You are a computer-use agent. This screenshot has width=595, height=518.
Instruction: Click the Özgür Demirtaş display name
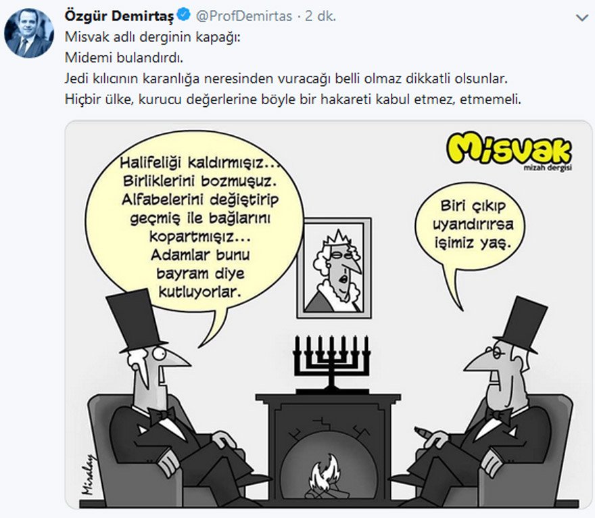point(120,16)
